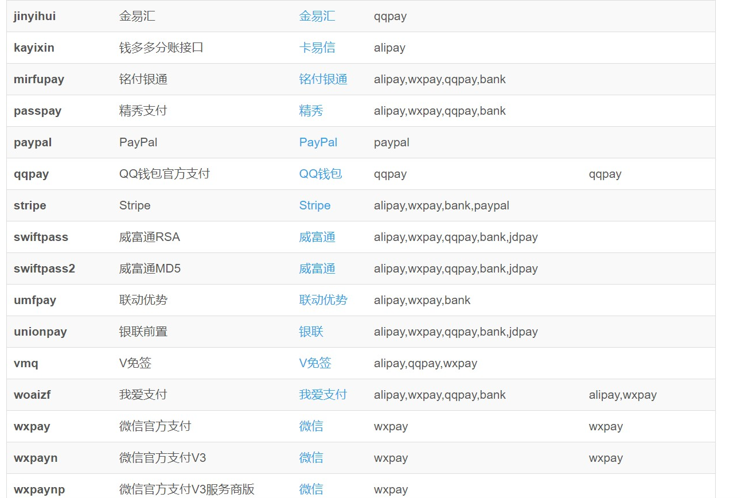This screenshot has height=498, width=741.
Task: Click the Stripe link
Action: pyautogui.click(x=315, y=205)
